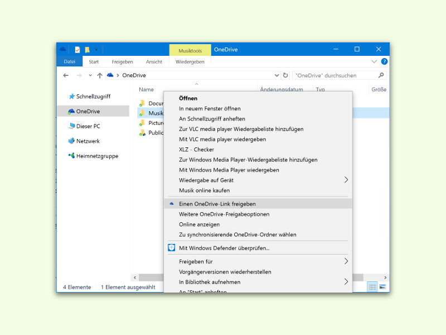This screenshot has height=335, width=446.
Task: Go up one level with up arrow
Action: pos(100,75)
